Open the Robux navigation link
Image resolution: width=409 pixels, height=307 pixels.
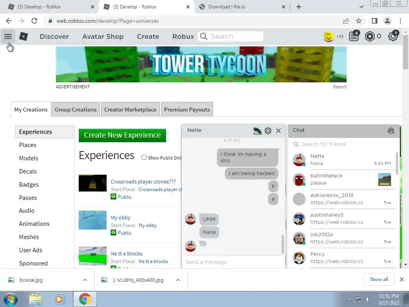pyautogui.click(x=183, y=36)
